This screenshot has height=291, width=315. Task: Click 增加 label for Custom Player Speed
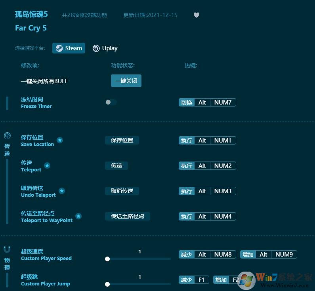click(x=248, y=254)
